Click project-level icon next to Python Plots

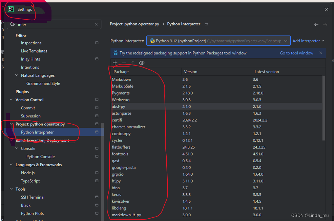pos(97,213)
